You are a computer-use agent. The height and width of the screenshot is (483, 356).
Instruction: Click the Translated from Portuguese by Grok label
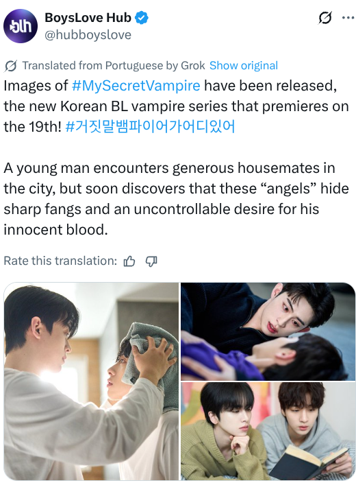coord(114,66)
